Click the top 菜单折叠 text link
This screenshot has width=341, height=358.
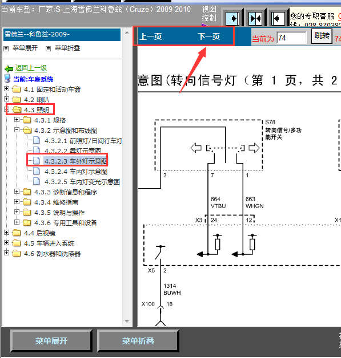tap(67, 48)
